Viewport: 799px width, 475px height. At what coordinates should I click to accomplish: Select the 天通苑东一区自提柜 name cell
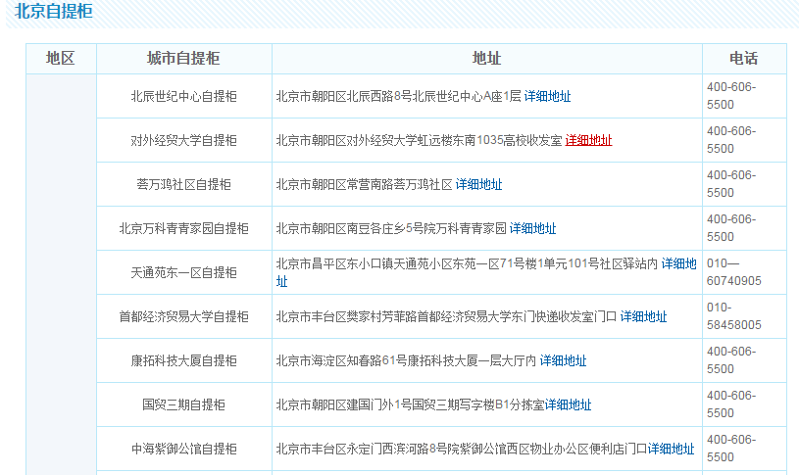click(184, 273)
